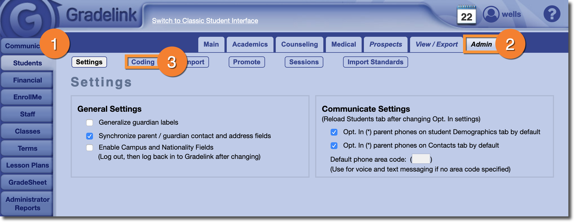Screen dimensions: 574x222
Task: Toggle Opt In phones on Demographics tab
Action: (x=334, y=132)
